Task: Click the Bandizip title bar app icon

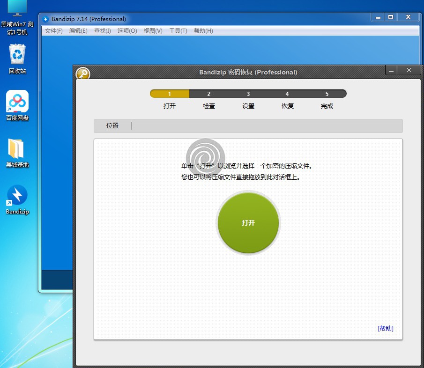Action: click(45, 19)
